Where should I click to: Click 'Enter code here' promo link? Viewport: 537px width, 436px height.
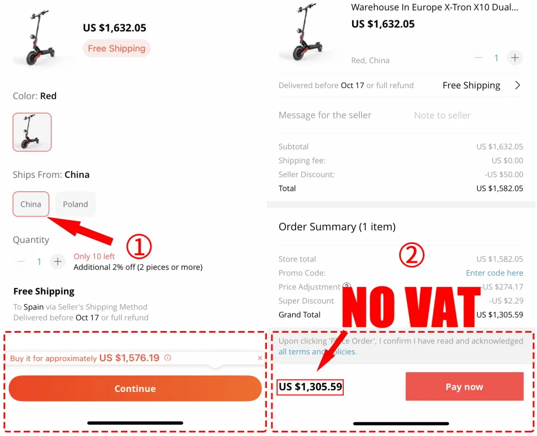[x=494, y=273]
